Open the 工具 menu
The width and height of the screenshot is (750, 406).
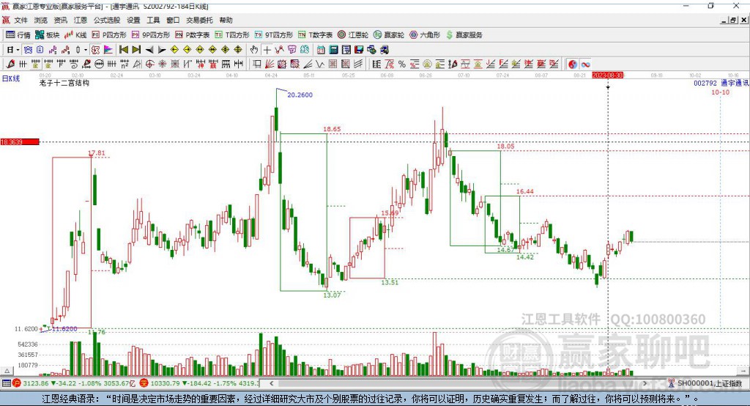click(153, 20)
